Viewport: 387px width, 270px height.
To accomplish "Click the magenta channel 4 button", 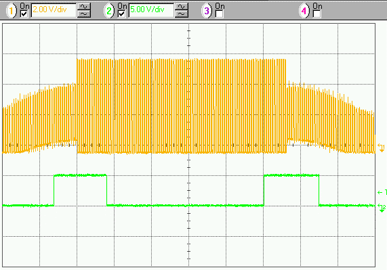I will [x=304, y=11].
